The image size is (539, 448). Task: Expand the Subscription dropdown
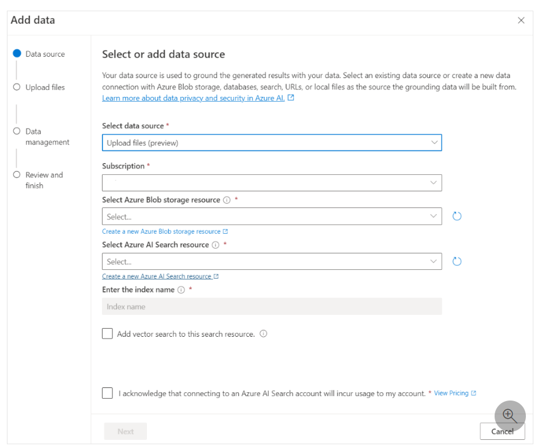(271, 183)
